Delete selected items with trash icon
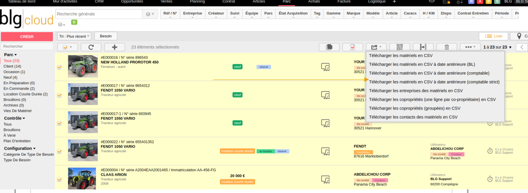Screen dimensions: 528x193 click(x=447, y=47)
